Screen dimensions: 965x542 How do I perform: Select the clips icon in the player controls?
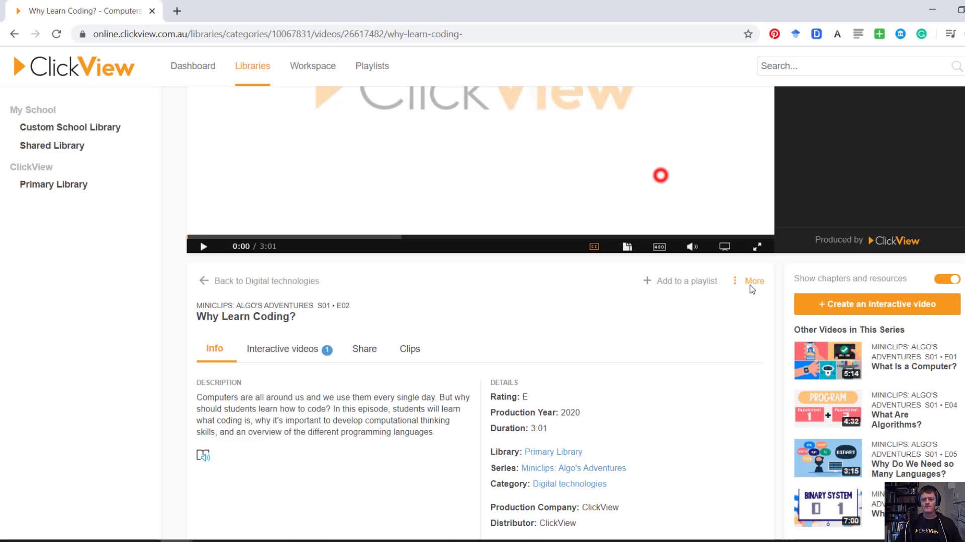pos(627,246)
